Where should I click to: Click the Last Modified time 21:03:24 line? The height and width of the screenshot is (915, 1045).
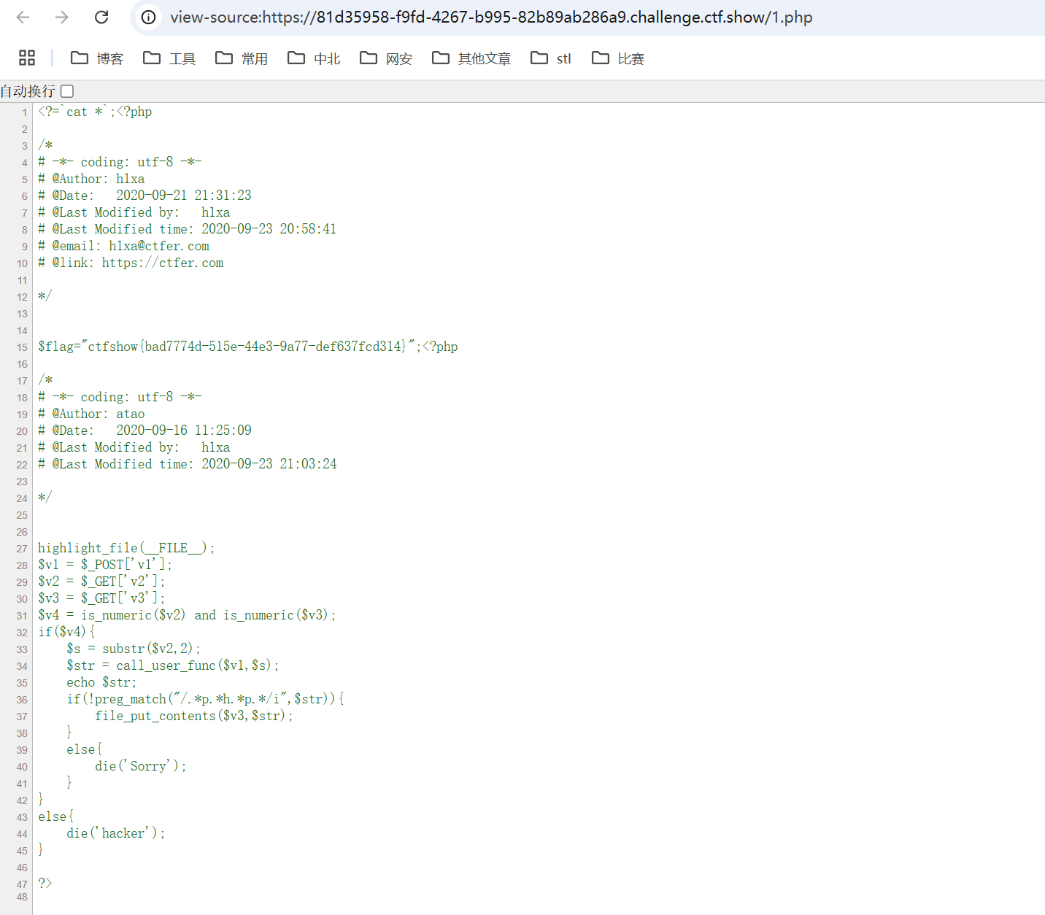click(x=188, y=464)
